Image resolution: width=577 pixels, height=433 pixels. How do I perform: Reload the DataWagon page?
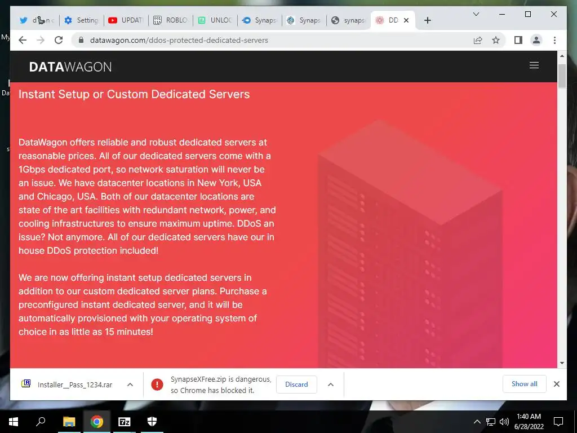coord(59,40)
